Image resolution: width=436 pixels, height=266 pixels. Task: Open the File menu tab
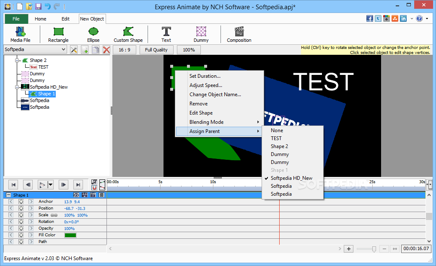click(16, 19)
